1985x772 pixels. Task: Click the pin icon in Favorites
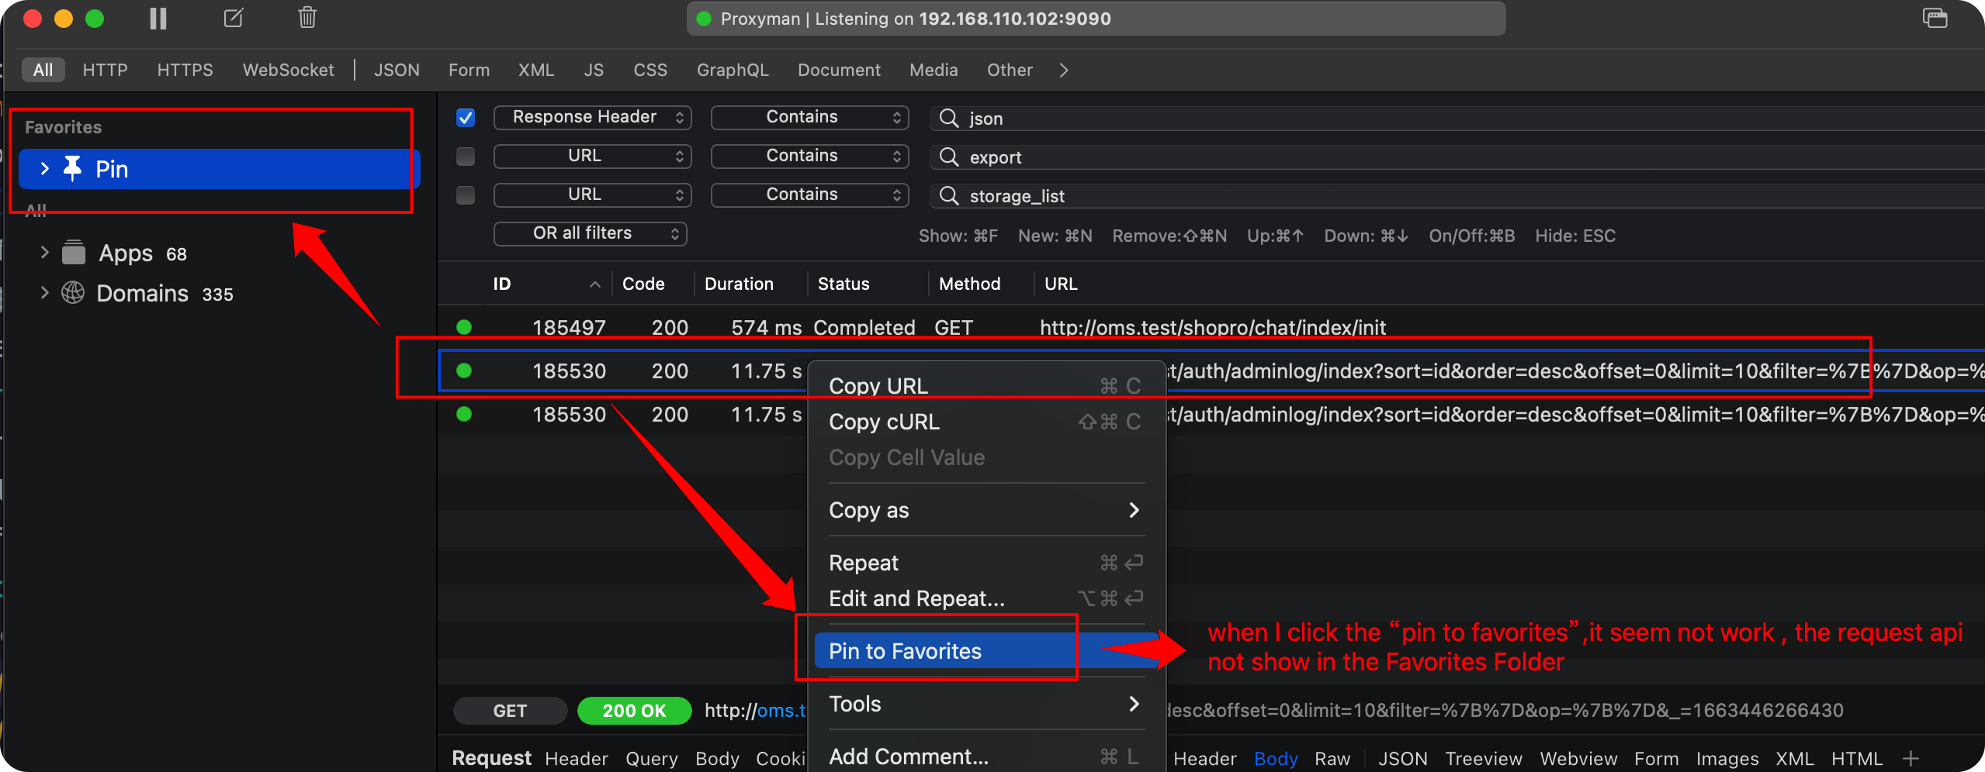[73, 168]
